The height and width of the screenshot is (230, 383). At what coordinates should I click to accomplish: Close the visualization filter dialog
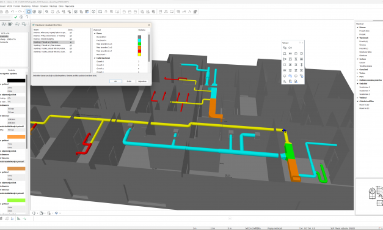(149, 25)
